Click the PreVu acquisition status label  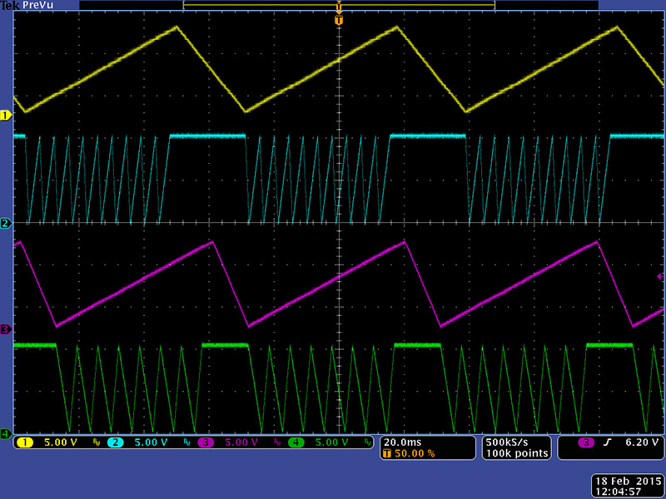[37, 5]
